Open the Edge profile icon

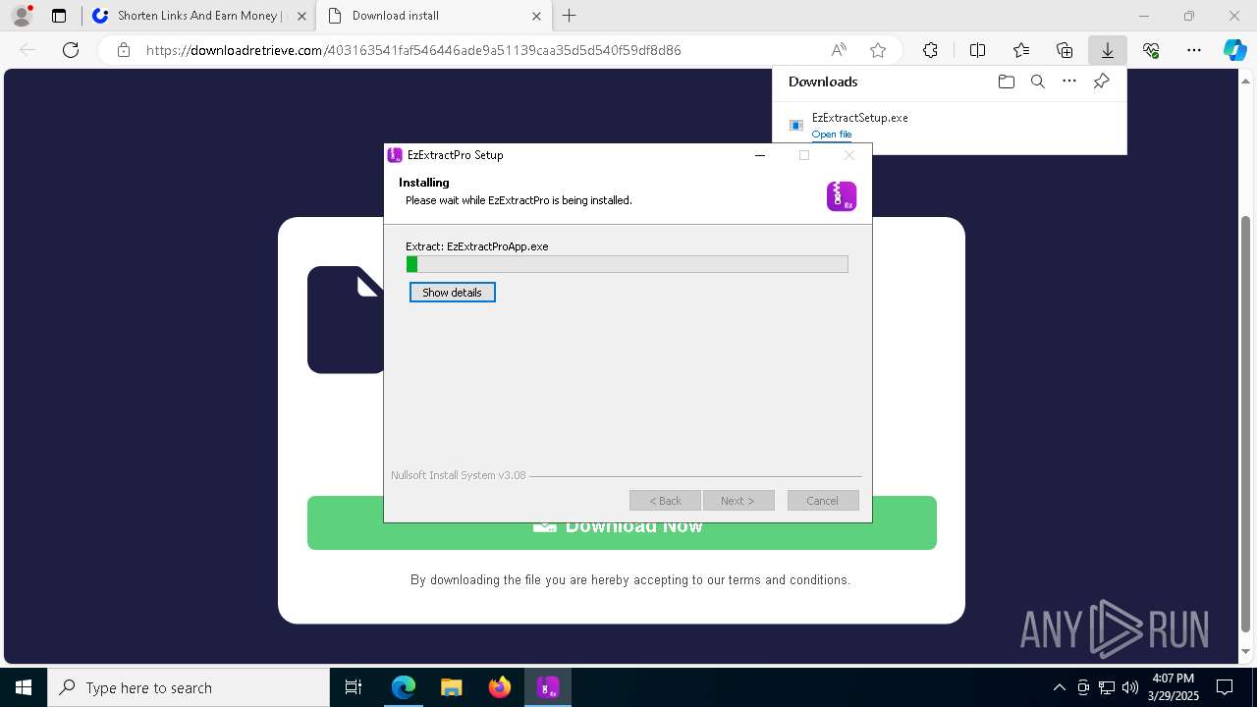(x=21, y=16)
